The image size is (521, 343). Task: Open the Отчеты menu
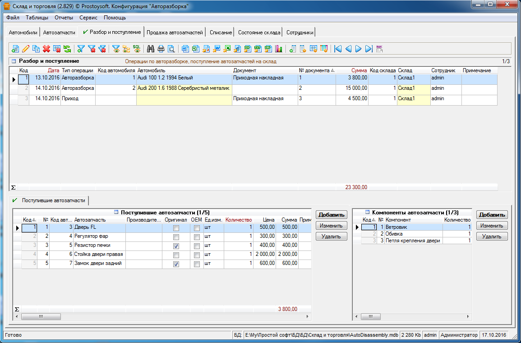(64, 18)
